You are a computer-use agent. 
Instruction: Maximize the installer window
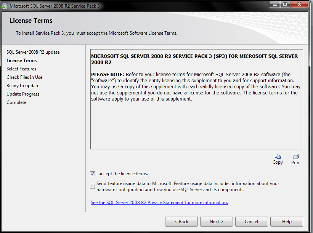285,5
